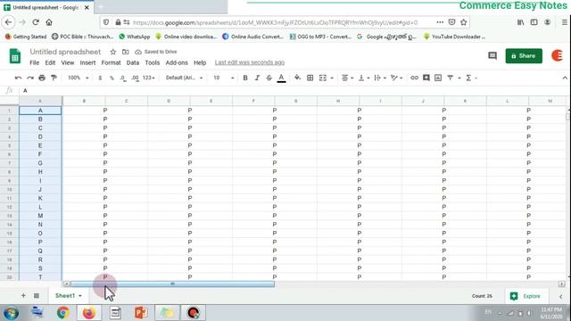
Task: Open the Data menu
Action: pos(133,62)
